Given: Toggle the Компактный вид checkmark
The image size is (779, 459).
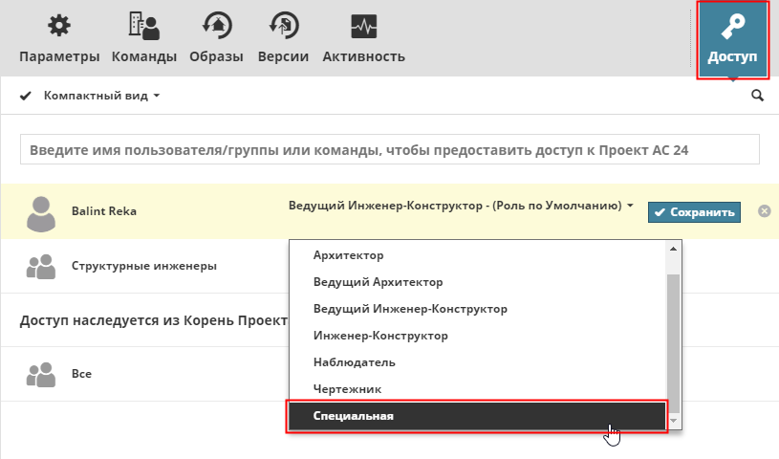Looking at the screenshot, I should (x=26, y=96).
